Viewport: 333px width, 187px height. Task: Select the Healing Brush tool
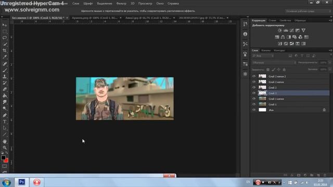click(x=5, y=63)
